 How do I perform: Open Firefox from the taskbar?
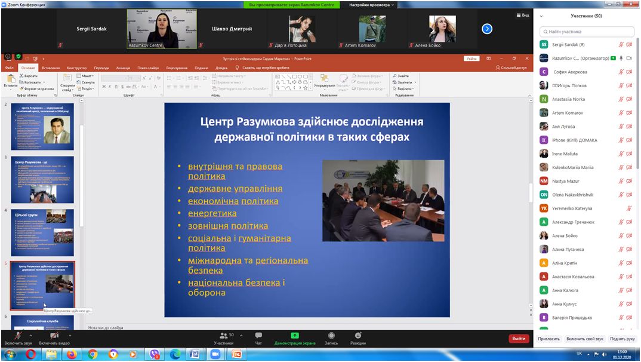coord(72,354)
